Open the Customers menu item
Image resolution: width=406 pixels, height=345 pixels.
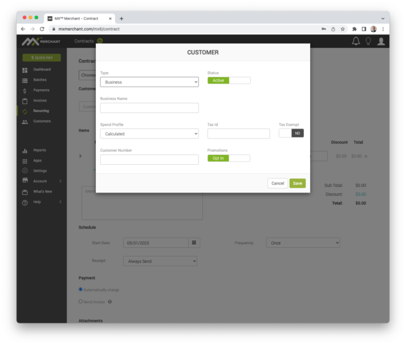point(42,121)
